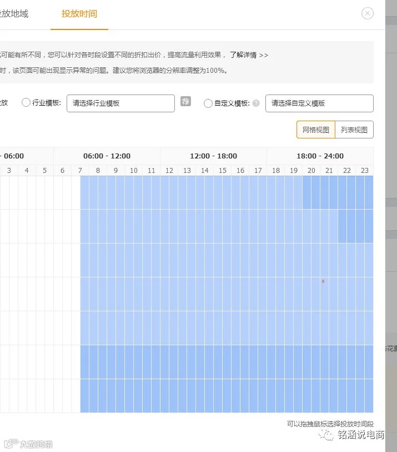Viewport: 397px width, 452px height.
Task: Switch to 列表视图 list view
Action: tap(354, 130)
